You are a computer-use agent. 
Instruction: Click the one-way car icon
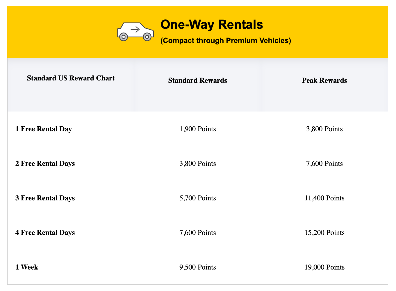click(135, 32)
